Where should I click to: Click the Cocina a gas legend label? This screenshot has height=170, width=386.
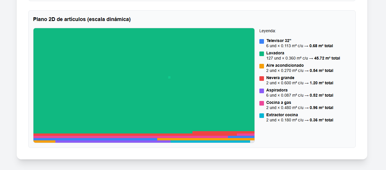click(x=278, y=102)
